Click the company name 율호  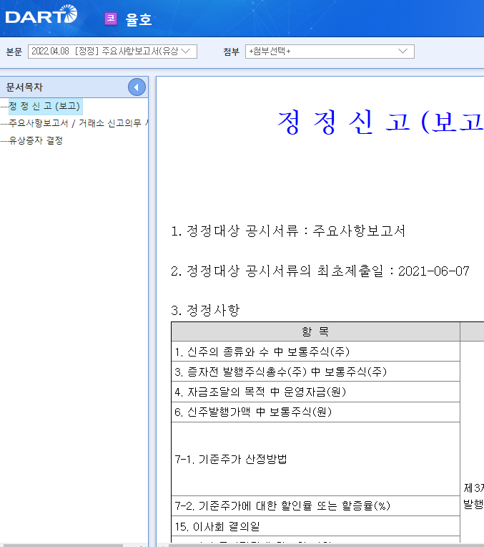coord(138,19)
